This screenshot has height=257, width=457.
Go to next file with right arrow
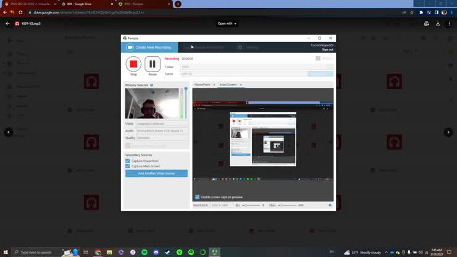[x=448, y=132]
